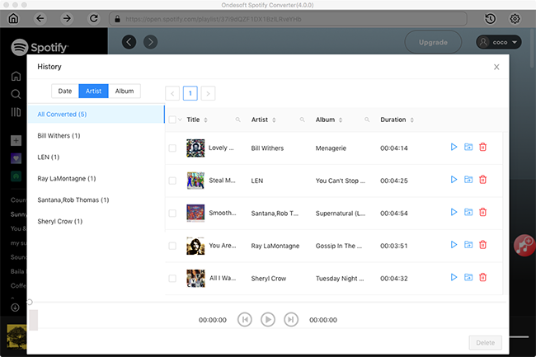
Task: Search by title magnifier icon
Action: click(238, 120)
